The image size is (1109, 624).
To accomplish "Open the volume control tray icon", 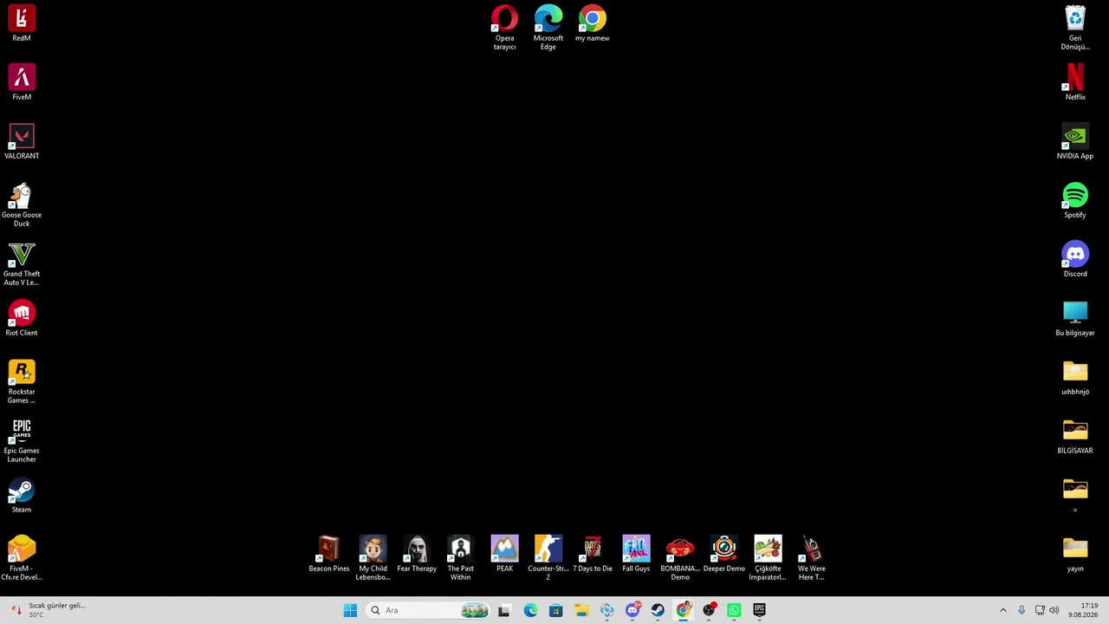I will click(x=1054, y=610).
